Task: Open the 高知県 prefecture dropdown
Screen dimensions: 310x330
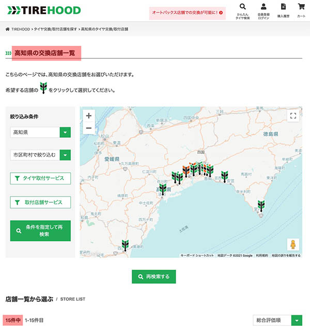Action: (40, 132)
